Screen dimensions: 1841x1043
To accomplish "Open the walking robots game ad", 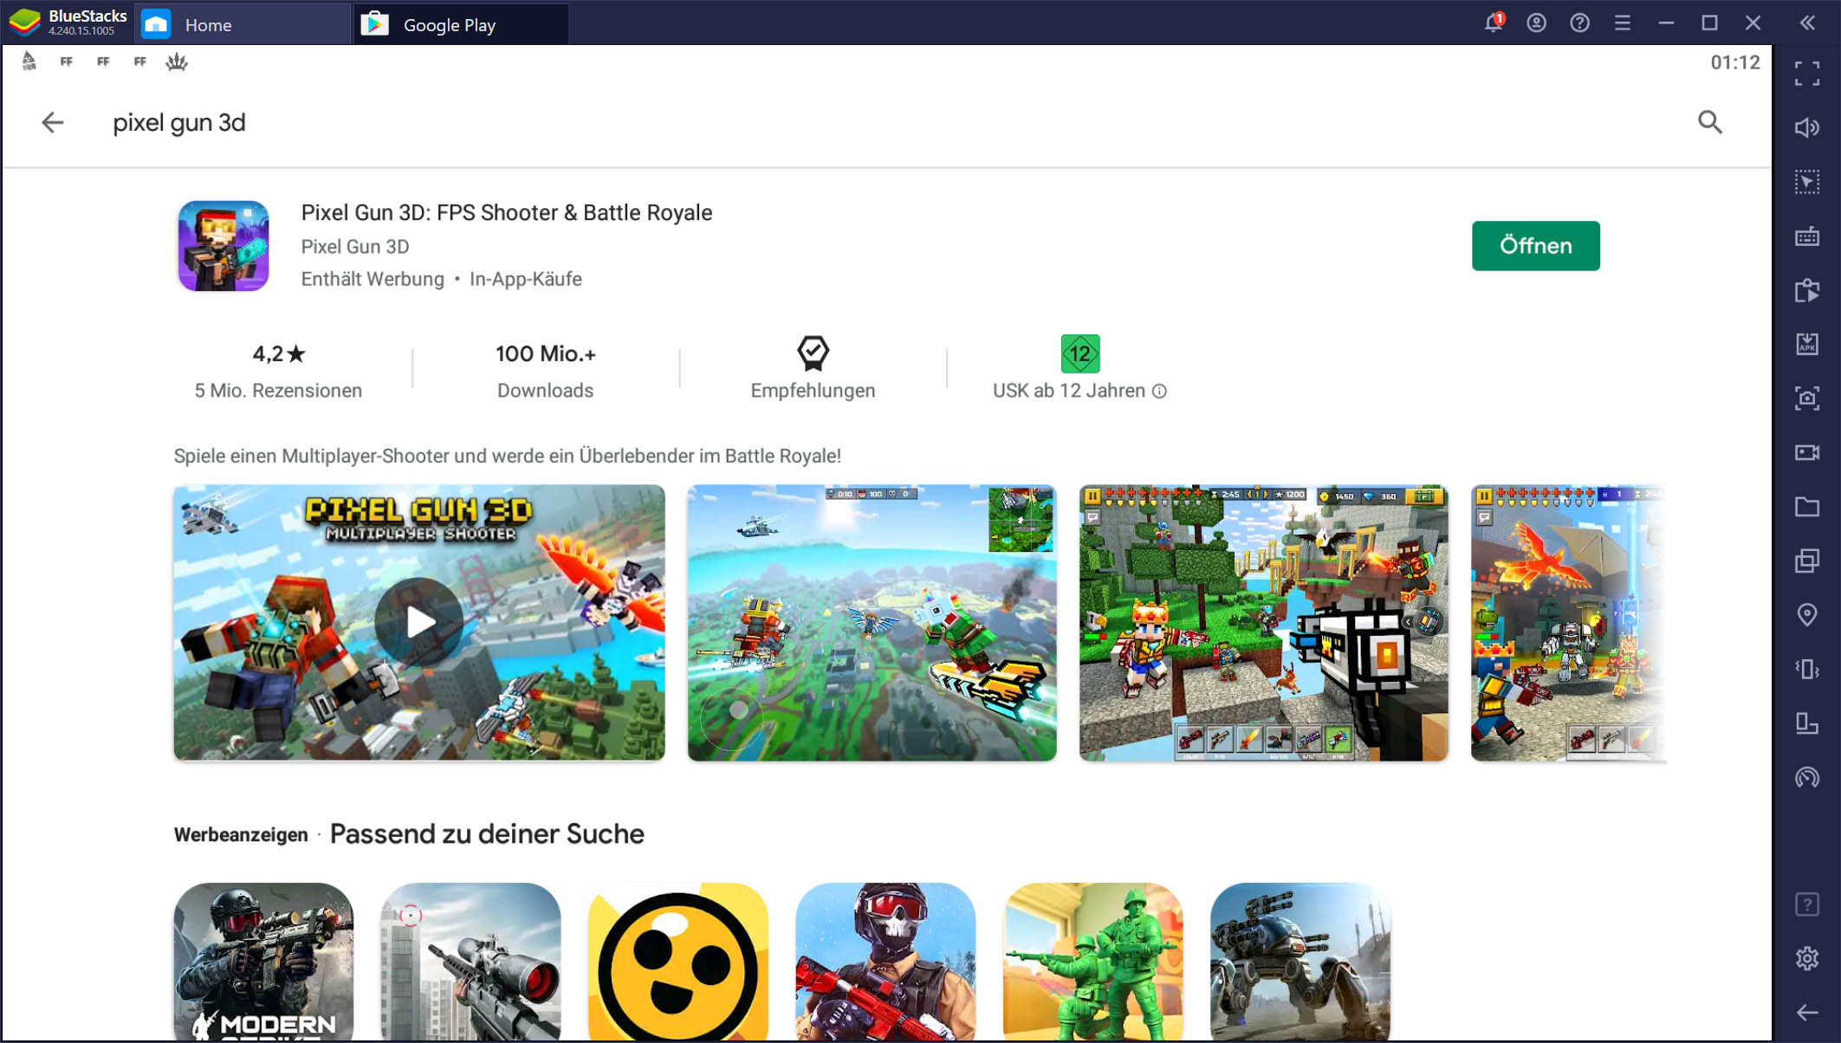I will [1300, 962].
